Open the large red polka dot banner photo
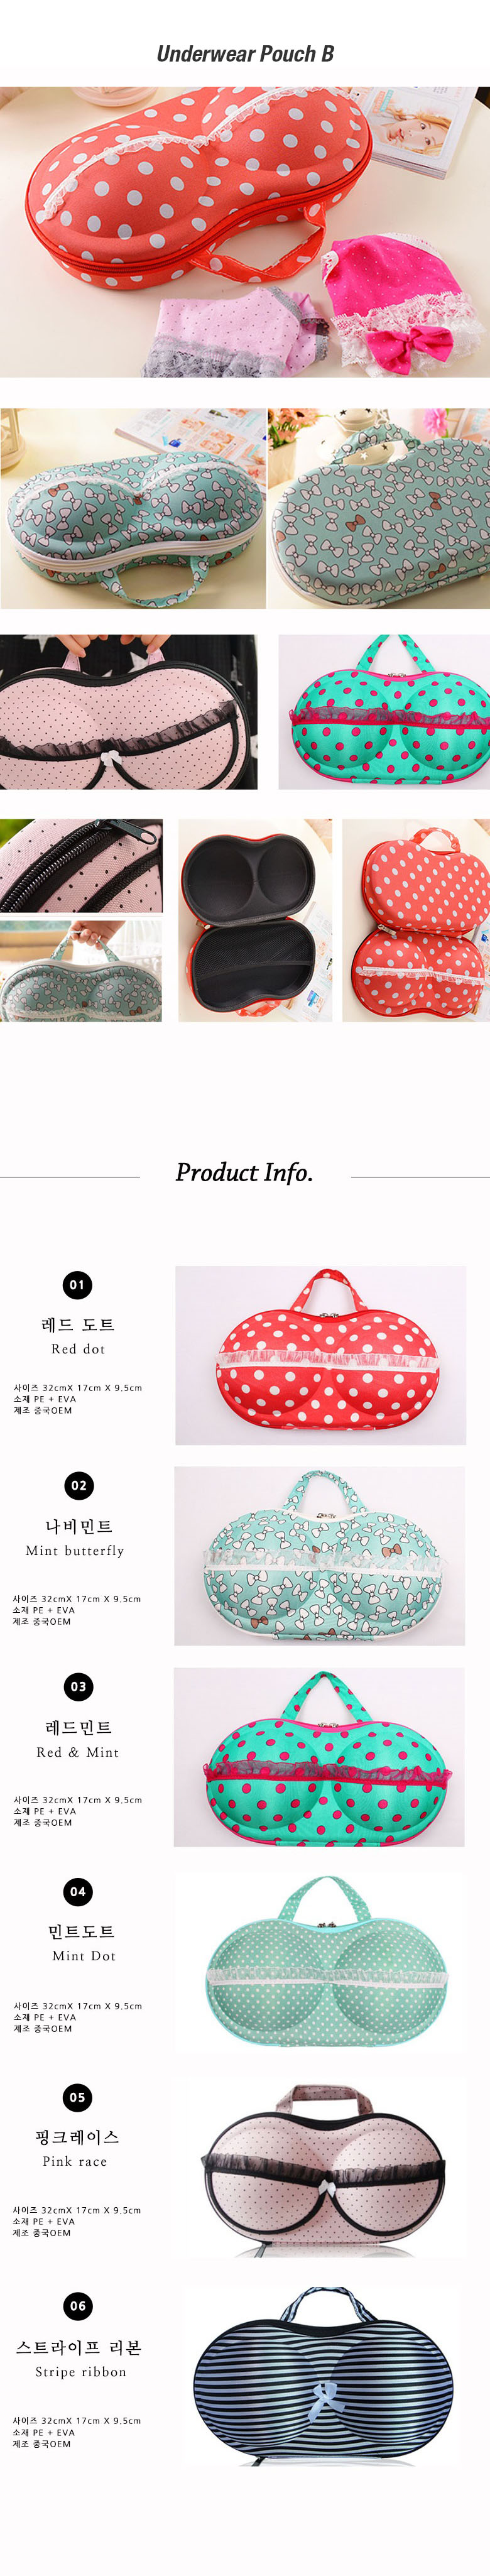 coord(245,232)
